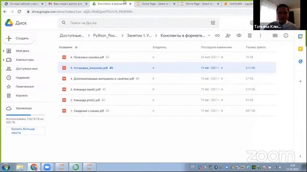Expand the Мой диск tree arrow

coord(3,51)
